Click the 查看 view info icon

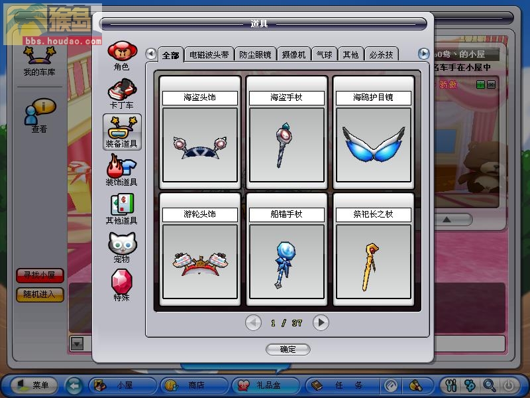pyautogui.click(x=39, y=115)
